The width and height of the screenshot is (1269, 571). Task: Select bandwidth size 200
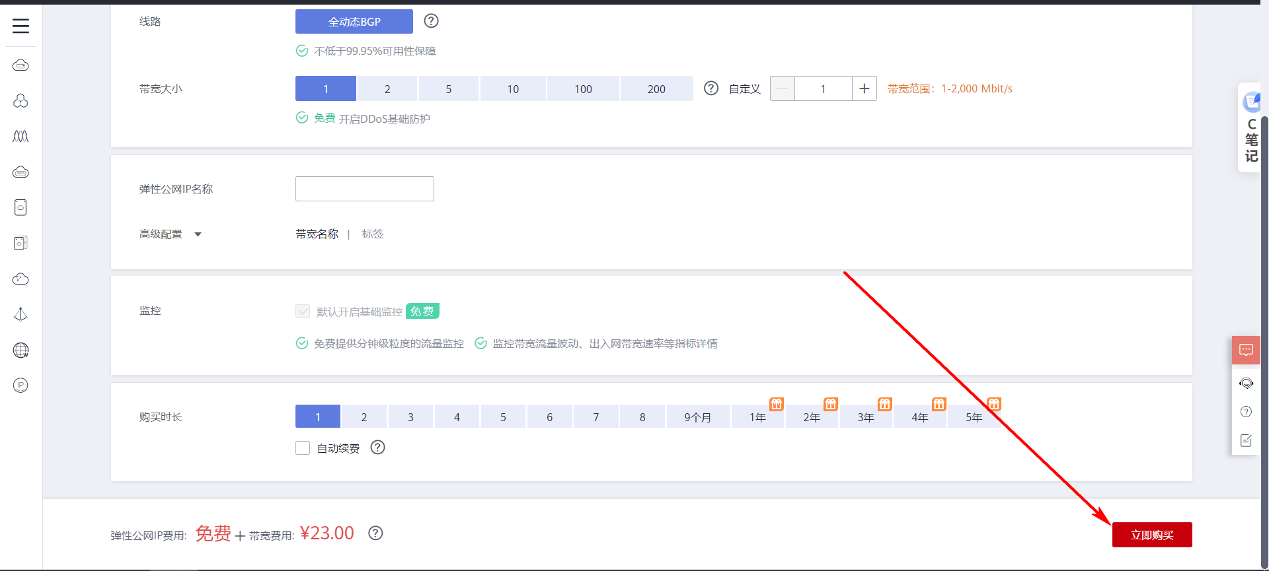coord(656,88)
